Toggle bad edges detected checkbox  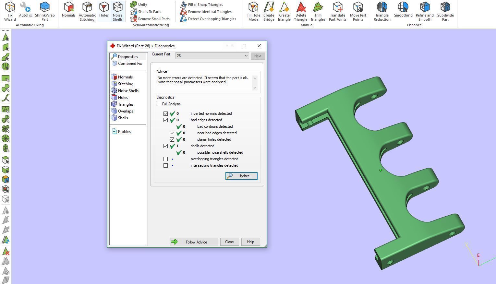point(166,120)
